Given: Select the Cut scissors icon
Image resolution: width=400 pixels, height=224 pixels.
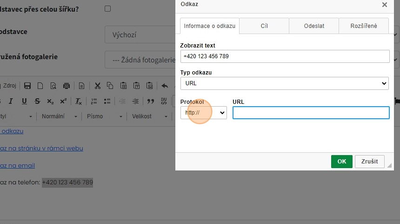Looking at the screenshot, I should coord(97,86).
